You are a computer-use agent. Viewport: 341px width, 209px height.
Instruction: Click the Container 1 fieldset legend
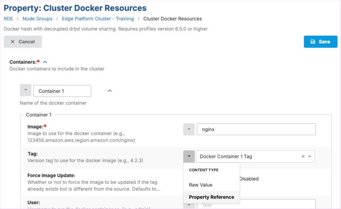tap(39, 115)
